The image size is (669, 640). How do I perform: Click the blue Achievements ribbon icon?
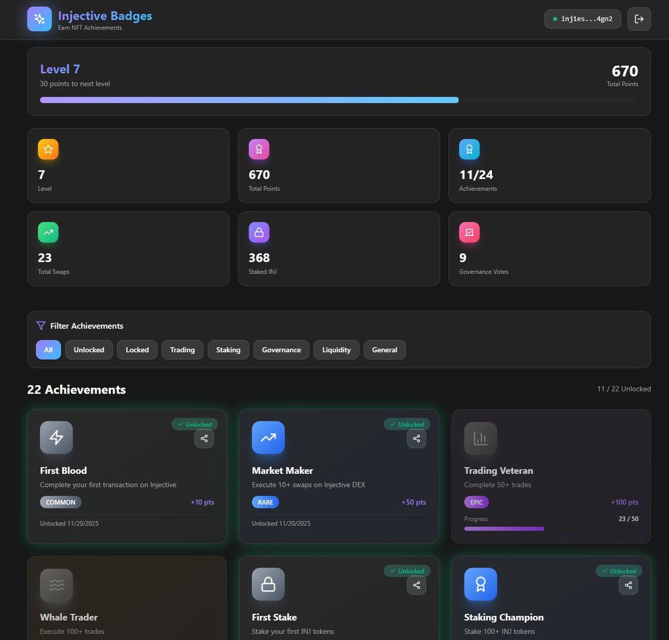(469, 149)
